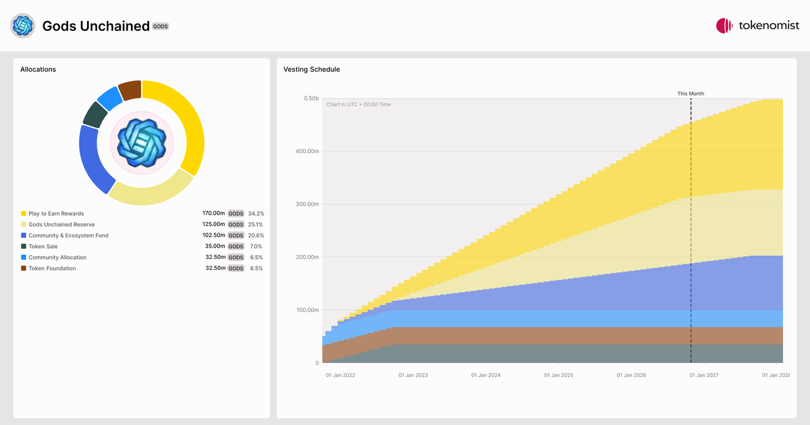
Task: Click the "0.50b" y-axis label
Action: 311,98
